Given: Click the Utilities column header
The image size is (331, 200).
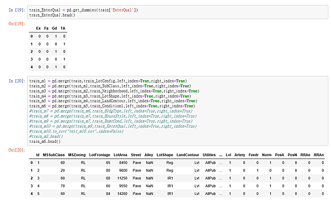Looking at the screenshot, I should pos(209,155).
